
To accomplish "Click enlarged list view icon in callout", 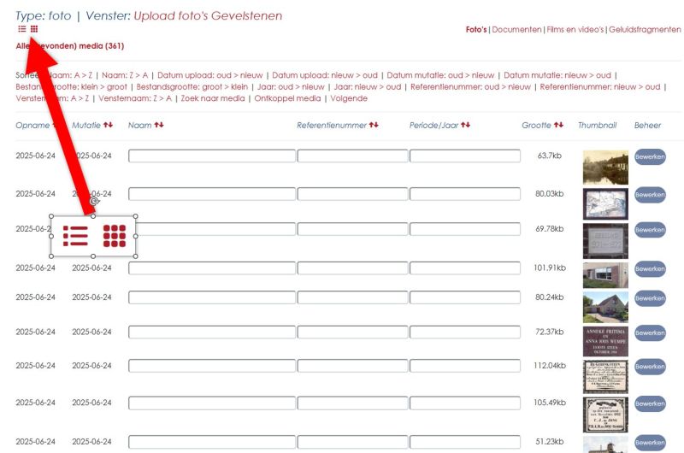I will (75, 236).
